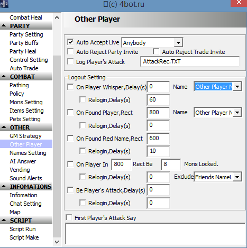Check Relogin under Be Player's Attack
247x248 pixels.
[x=83, y=203]
